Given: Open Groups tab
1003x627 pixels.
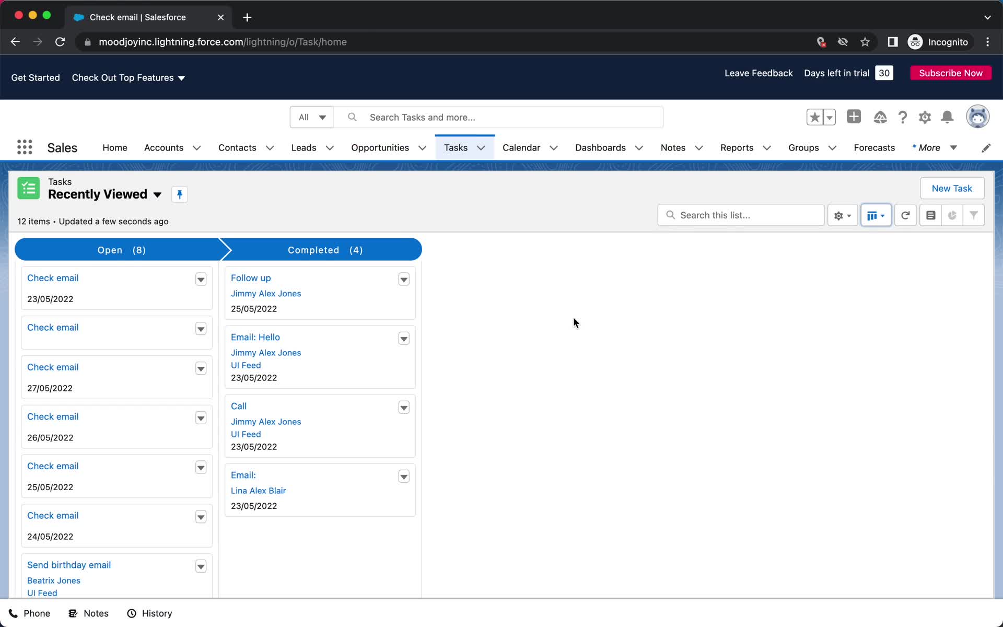Looking at the screenshot, I should point(803,148).
